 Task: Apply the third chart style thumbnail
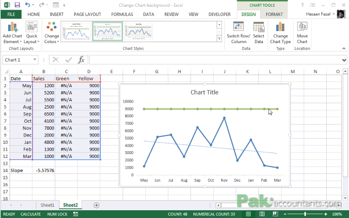(x=139, y=31)
